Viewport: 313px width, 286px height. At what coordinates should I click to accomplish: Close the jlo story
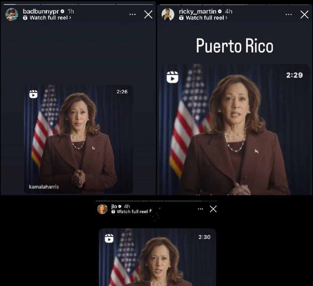pos(213,209)
